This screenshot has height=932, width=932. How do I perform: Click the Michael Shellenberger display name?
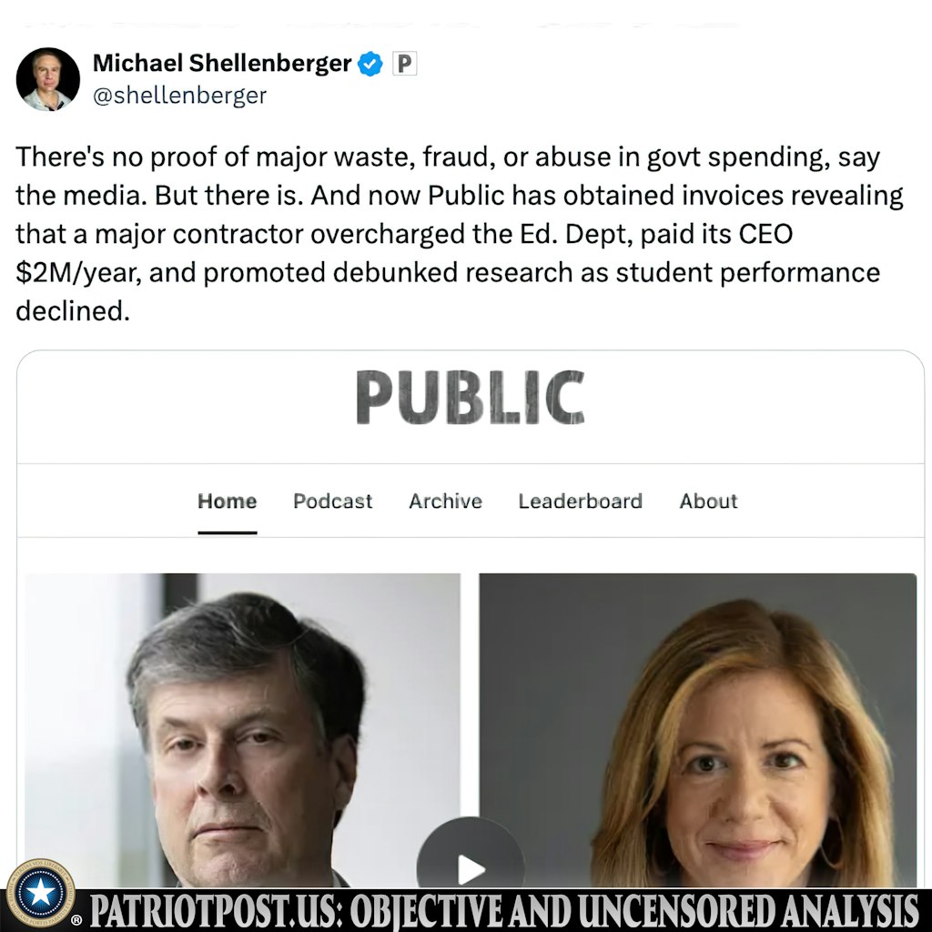click(222, 63)
